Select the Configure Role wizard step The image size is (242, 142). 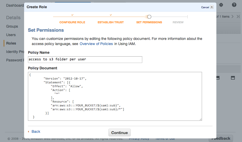pyautogui.click(x=72, y=22)
